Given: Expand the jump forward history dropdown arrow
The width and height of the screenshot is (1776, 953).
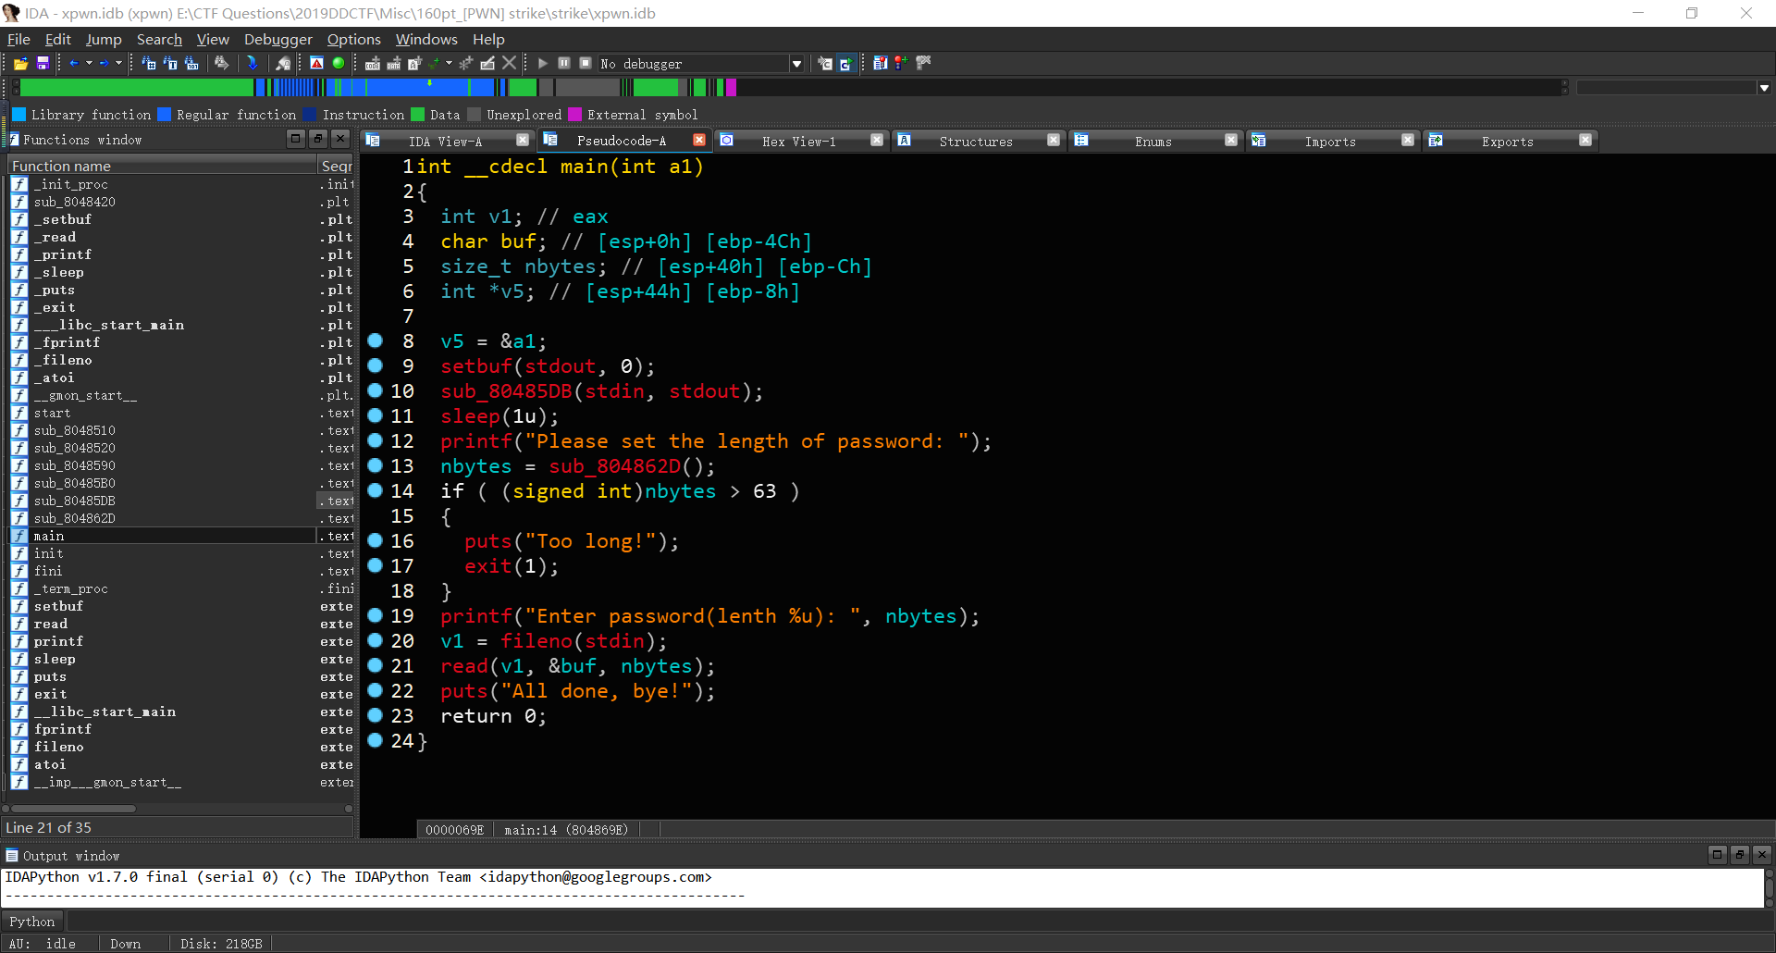Looking at the screenshot, I should point(118,63).
